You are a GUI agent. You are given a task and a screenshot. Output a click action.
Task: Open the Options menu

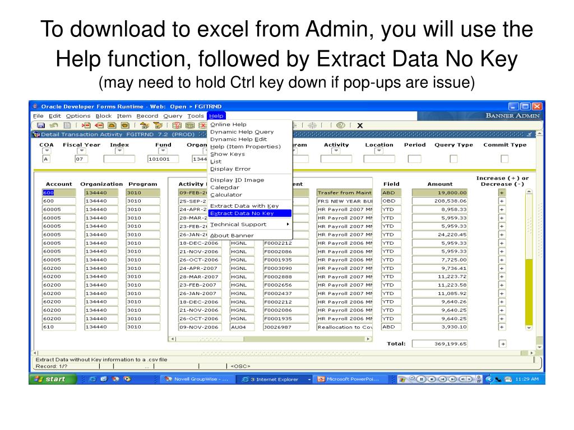coord(78,116)
